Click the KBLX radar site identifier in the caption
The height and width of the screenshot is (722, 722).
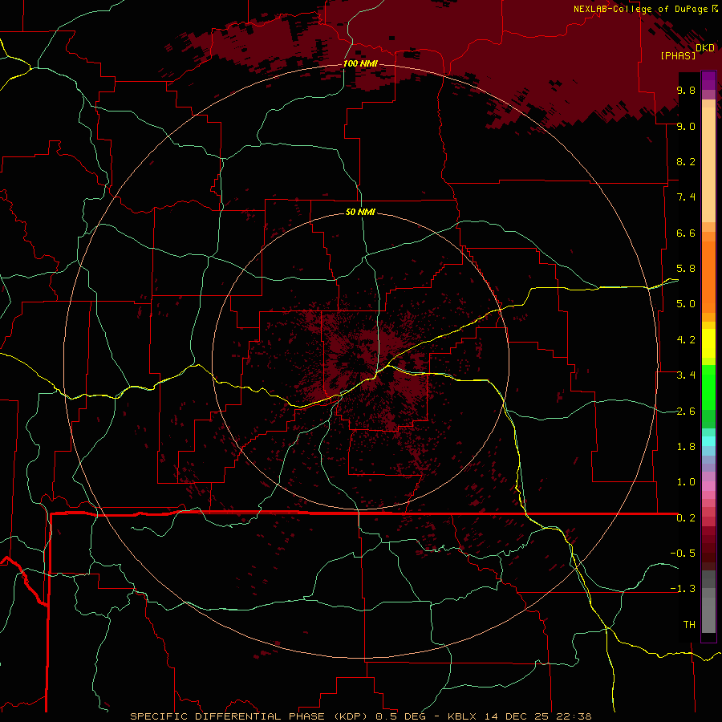(463, 716)
